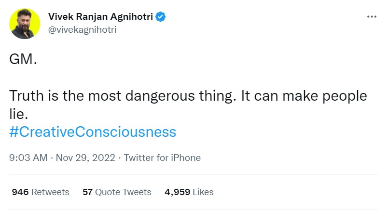388x211 pixels.
Task: Click Vivek Ranjan Agnihotri's profile avatar
Action: [x=25, y=23]
